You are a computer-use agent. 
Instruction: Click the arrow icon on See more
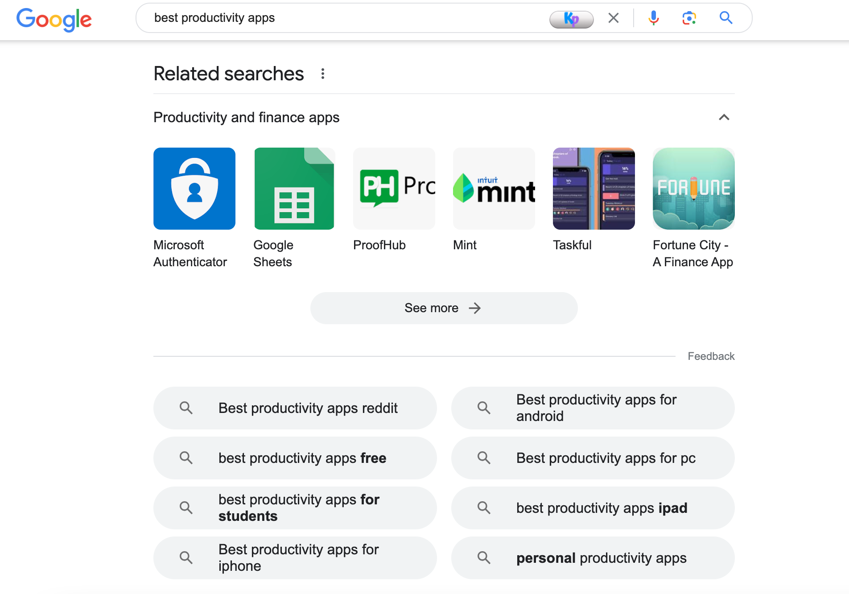click(x=475, y=308)
